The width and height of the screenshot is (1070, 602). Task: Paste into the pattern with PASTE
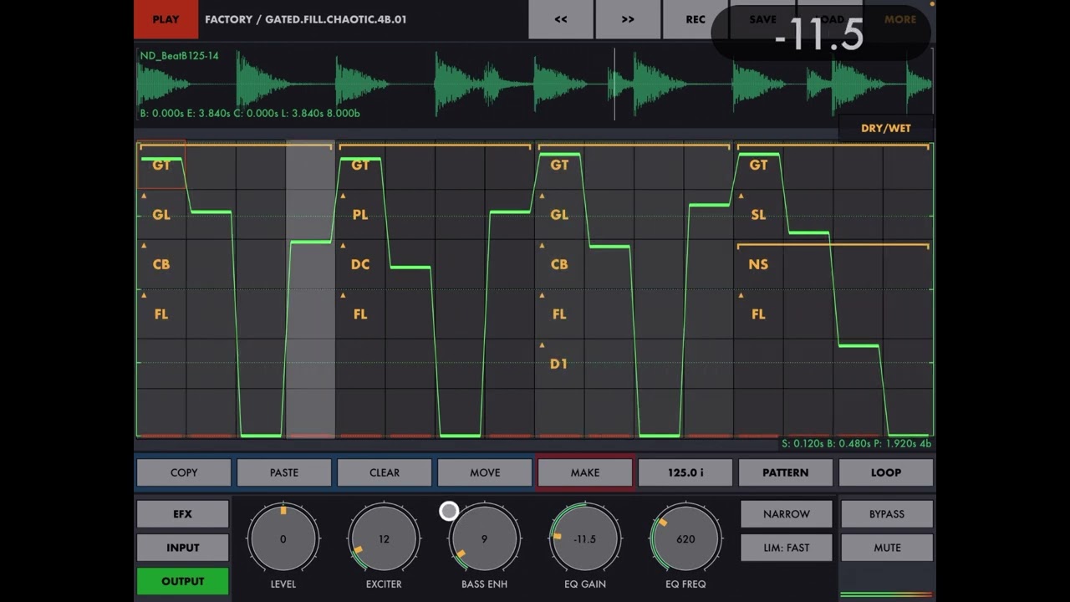pyautogui.click(x=284, y=472)
